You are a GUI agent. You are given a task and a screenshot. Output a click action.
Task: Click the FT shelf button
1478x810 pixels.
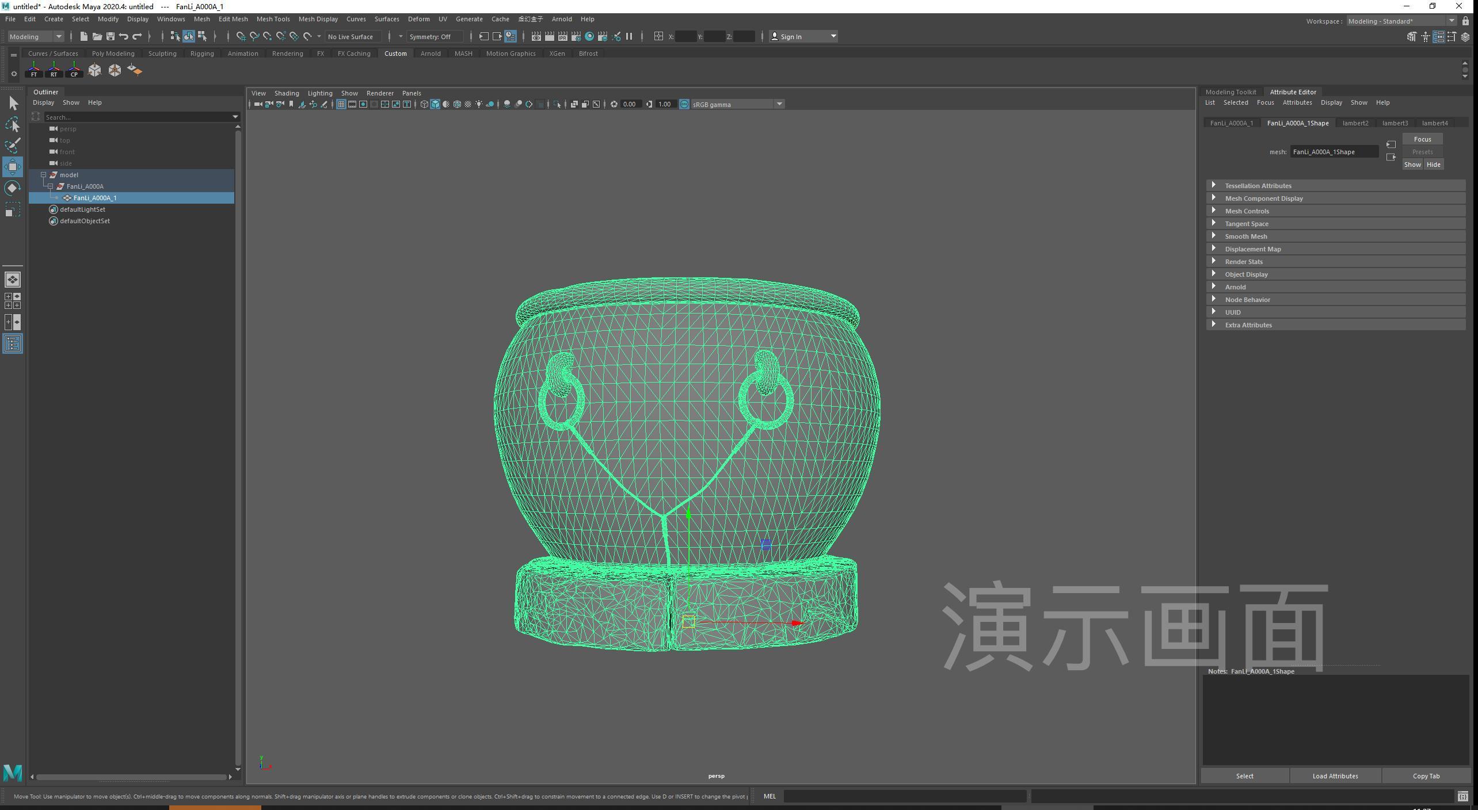click(34, 70)
